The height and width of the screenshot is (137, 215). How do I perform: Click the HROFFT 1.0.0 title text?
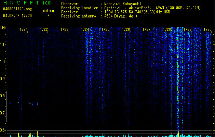(x=27, y=3)
